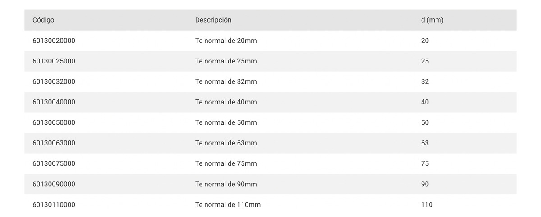Click diameter value 25 in d column
This screenshot has width=541, height=217.
[425, 61]
